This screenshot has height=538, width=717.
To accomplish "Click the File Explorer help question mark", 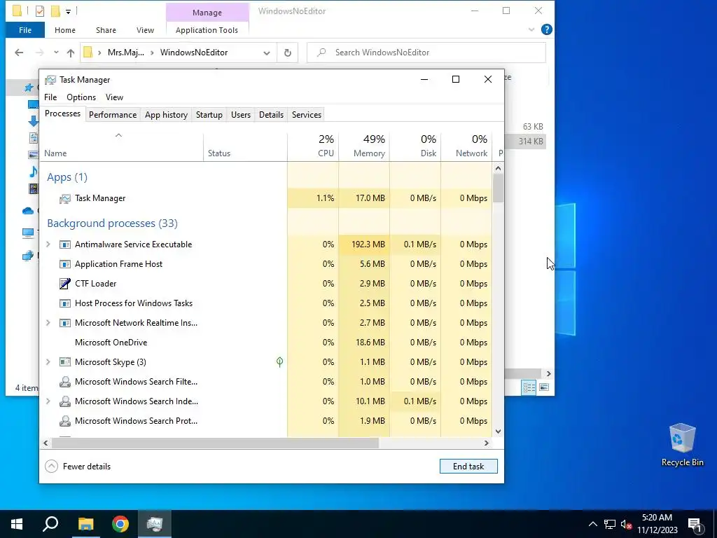I will [546, 29].
